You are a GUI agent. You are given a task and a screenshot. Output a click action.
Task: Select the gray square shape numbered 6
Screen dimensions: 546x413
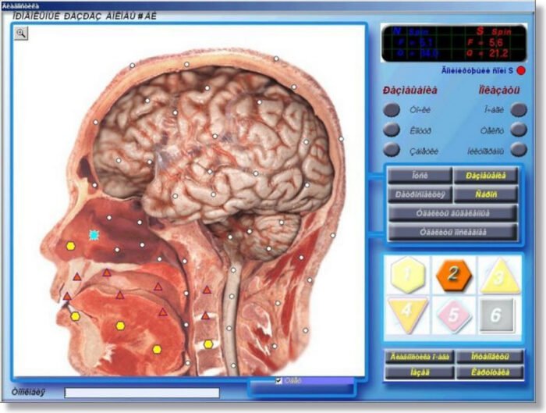(x=496, y=315)
